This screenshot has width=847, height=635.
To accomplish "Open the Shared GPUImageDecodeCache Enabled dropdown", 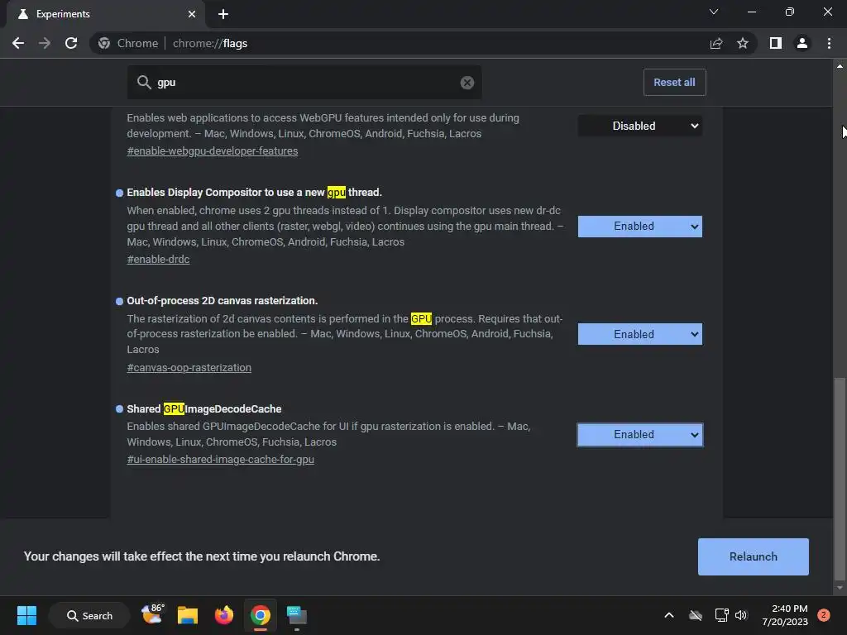I will pyautogui.click(x=640, y=435).
